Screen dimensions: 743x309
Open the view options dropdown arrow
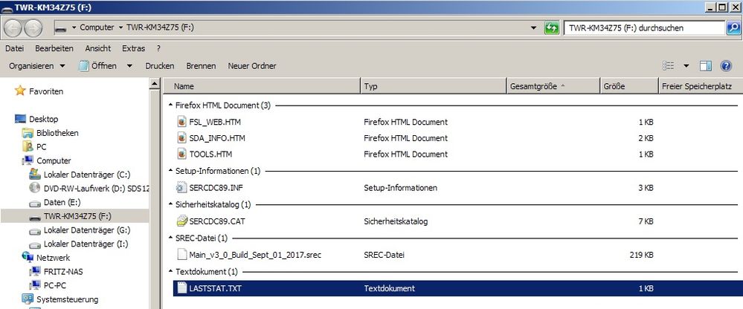point(686,66)
